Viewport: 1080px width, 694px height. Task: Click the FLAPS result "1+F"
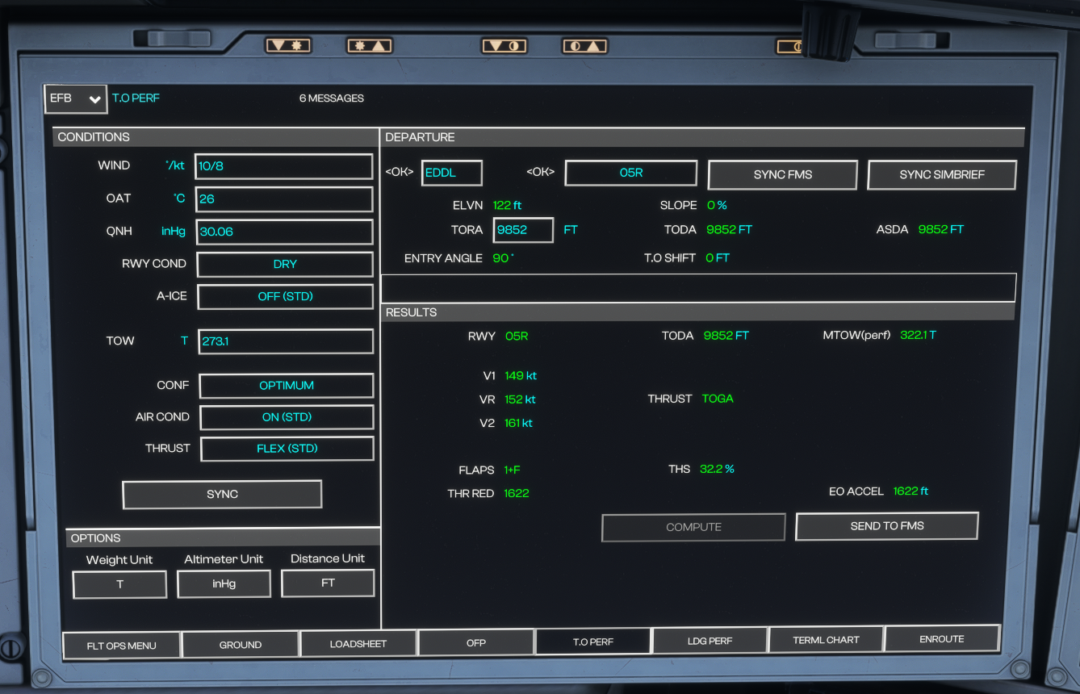coord(513,470)
